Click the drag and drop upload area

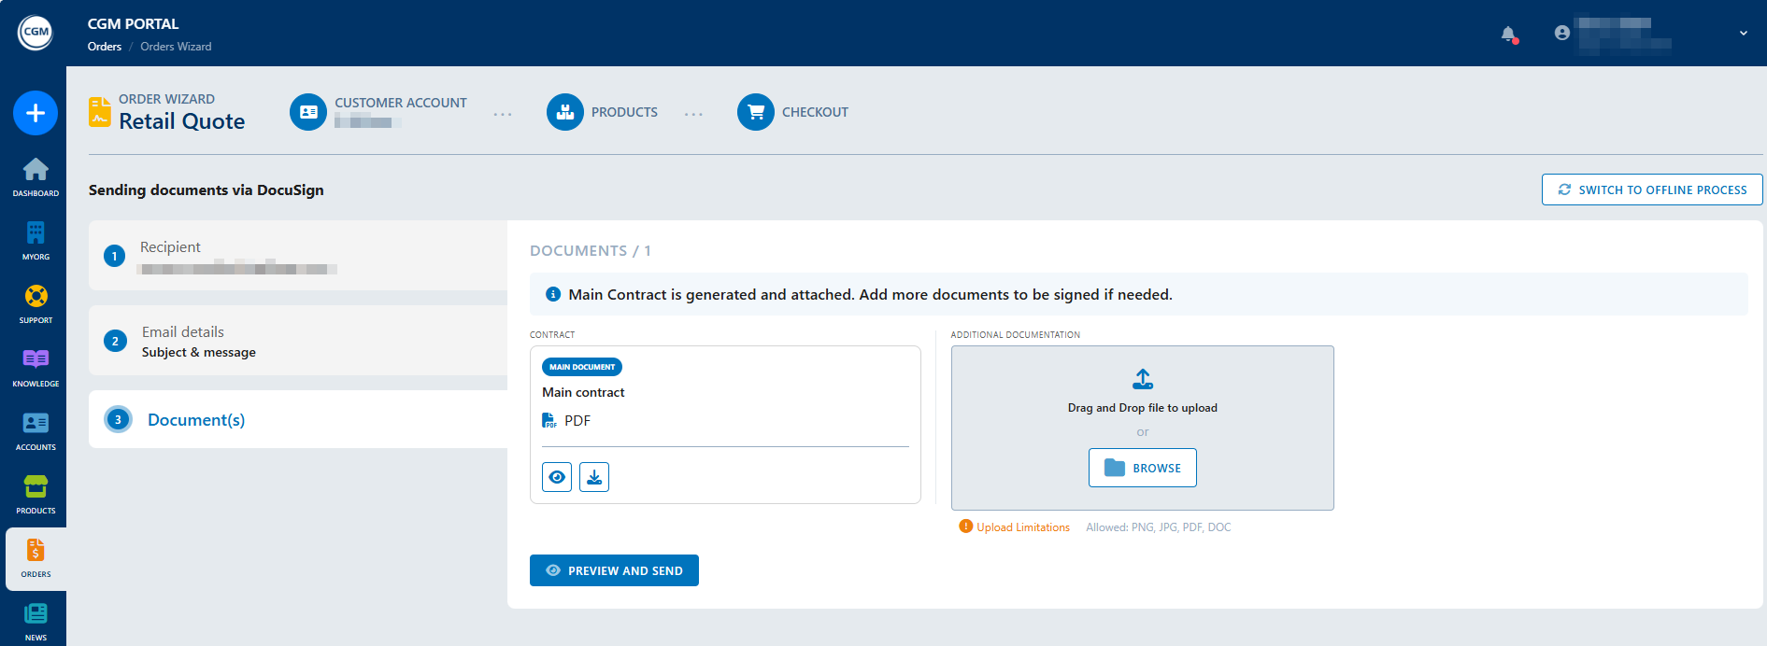[1143, 428]
